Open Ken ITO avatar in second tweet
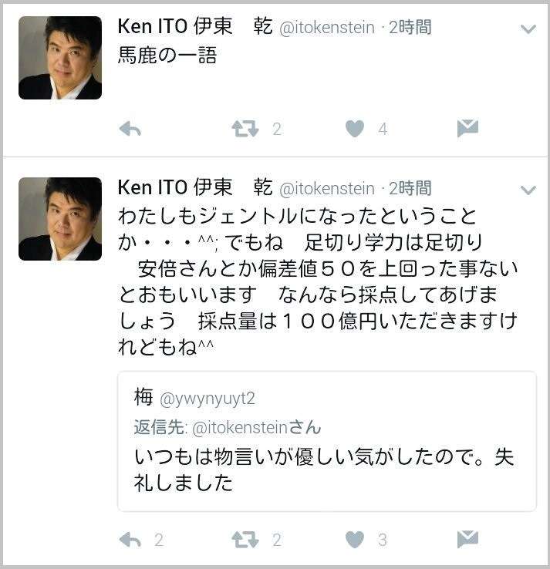The width and height of the screenshot is (550, 569). click(x=60, y=219)
